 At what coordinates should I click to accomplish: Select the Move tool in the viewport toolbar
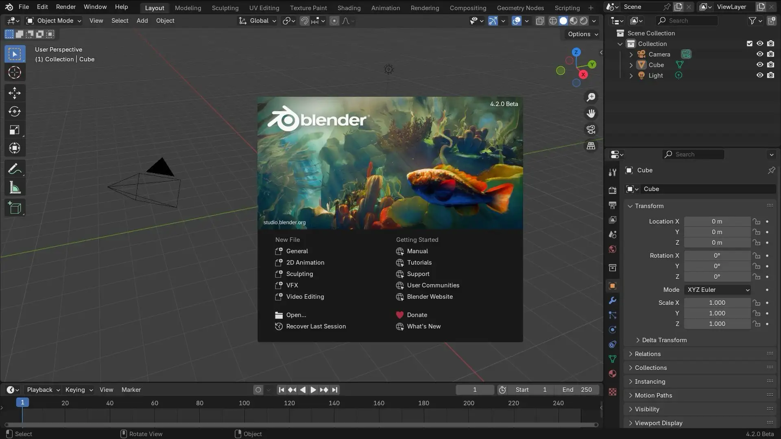click(x=15, y=93)
